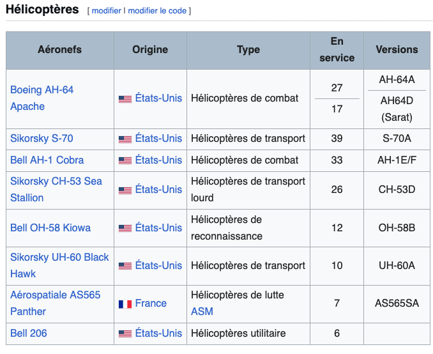Viewport: 433px width, 354px height.
Task: Click 'Hélicoptères de lutte' text
Action: (x=238, y=295)
